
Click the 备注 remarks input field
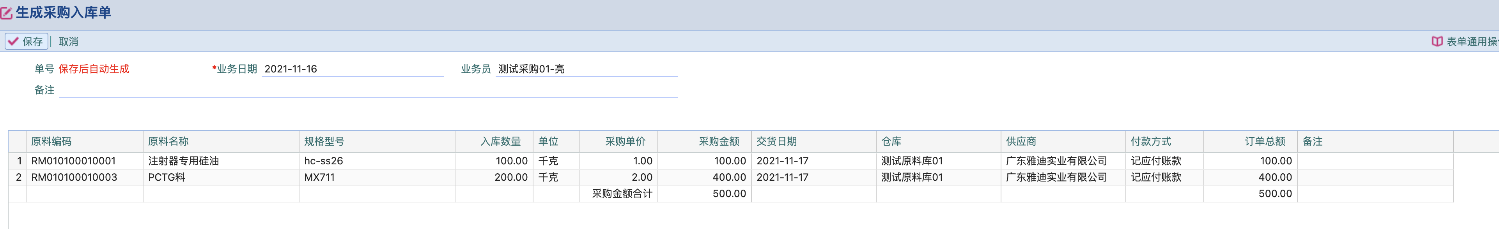coord(368,90)
